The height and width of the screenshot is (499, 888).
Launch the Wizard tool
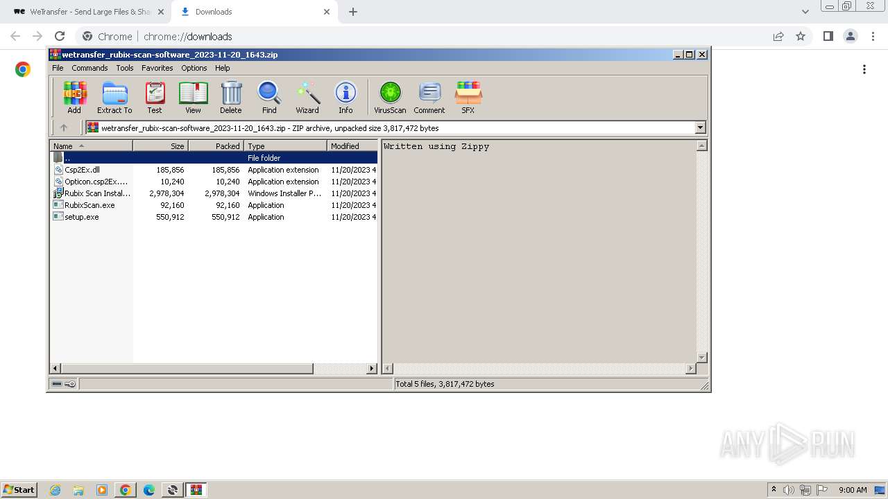(x=307, y=97)
